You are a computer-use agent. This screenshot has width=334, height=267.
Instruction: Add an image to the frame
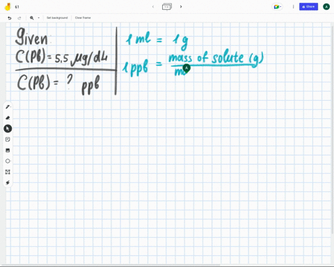(8, 150)
